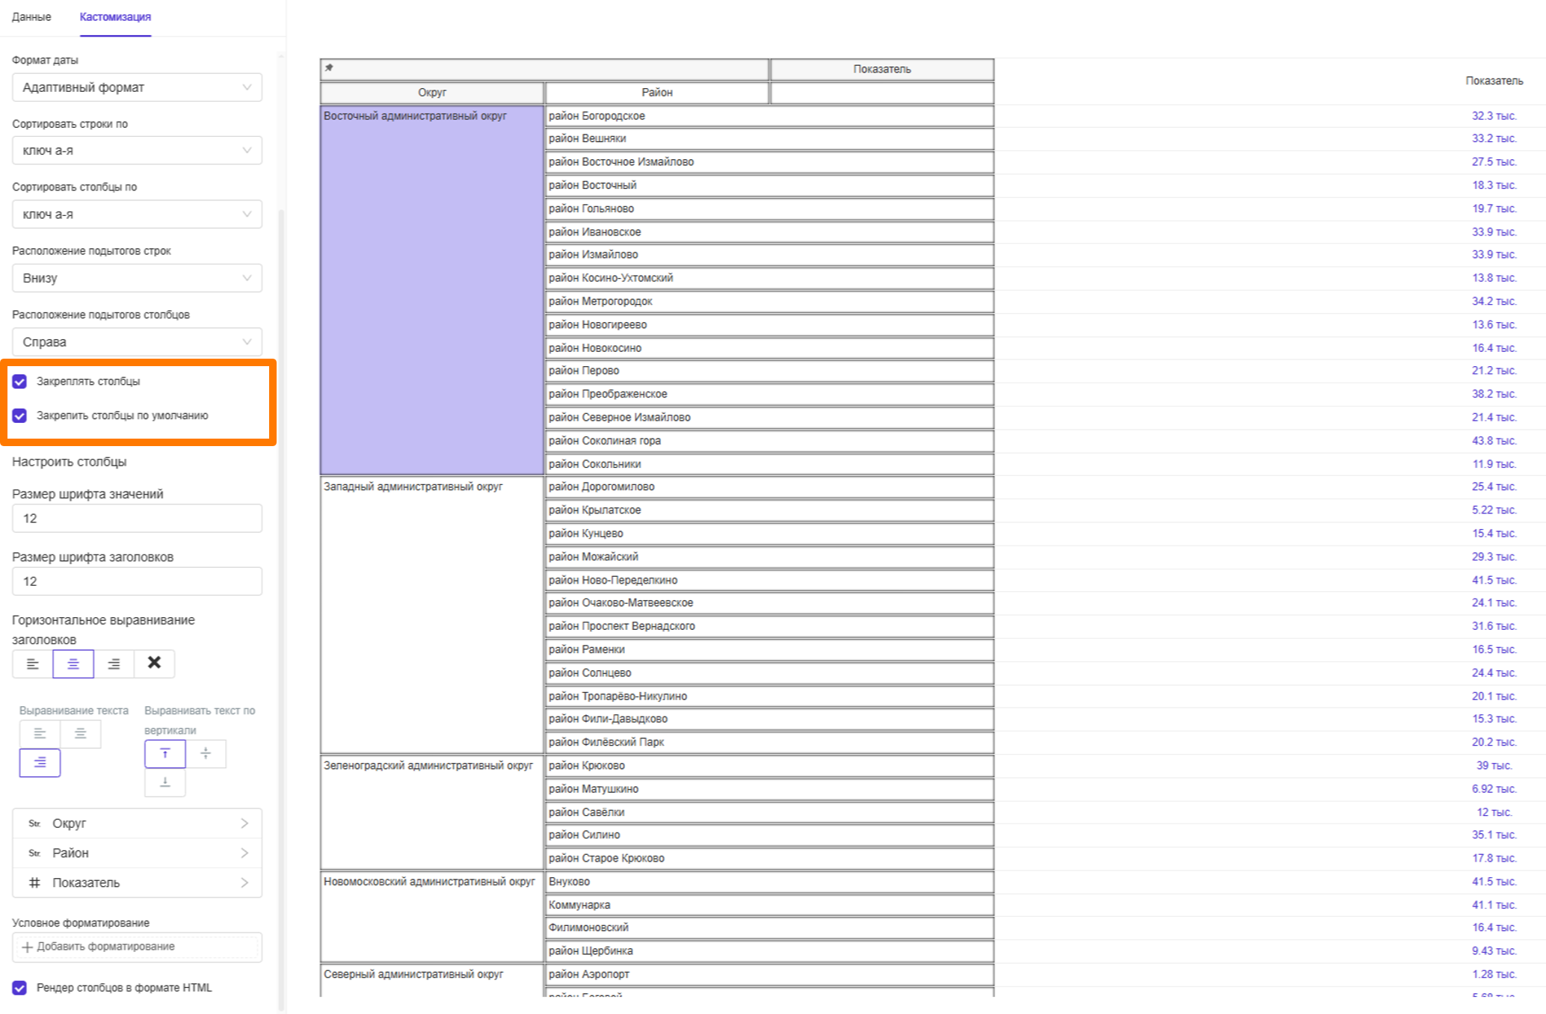The image size is (1546, 1014).
Task: Align headers horizontally to the right
Action: [x=114, y=664]
